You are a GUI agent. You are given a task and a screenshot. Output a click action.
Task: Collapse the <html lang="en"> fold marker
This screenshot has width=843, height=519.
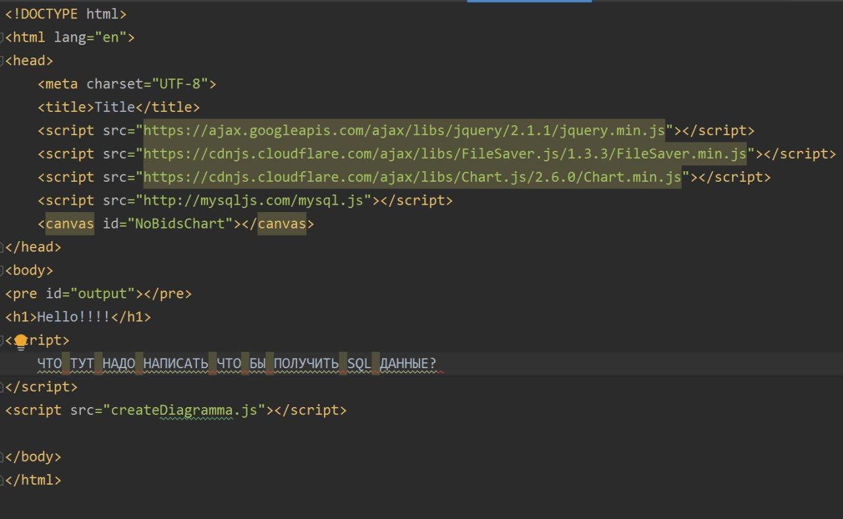(x=2, y=38)
